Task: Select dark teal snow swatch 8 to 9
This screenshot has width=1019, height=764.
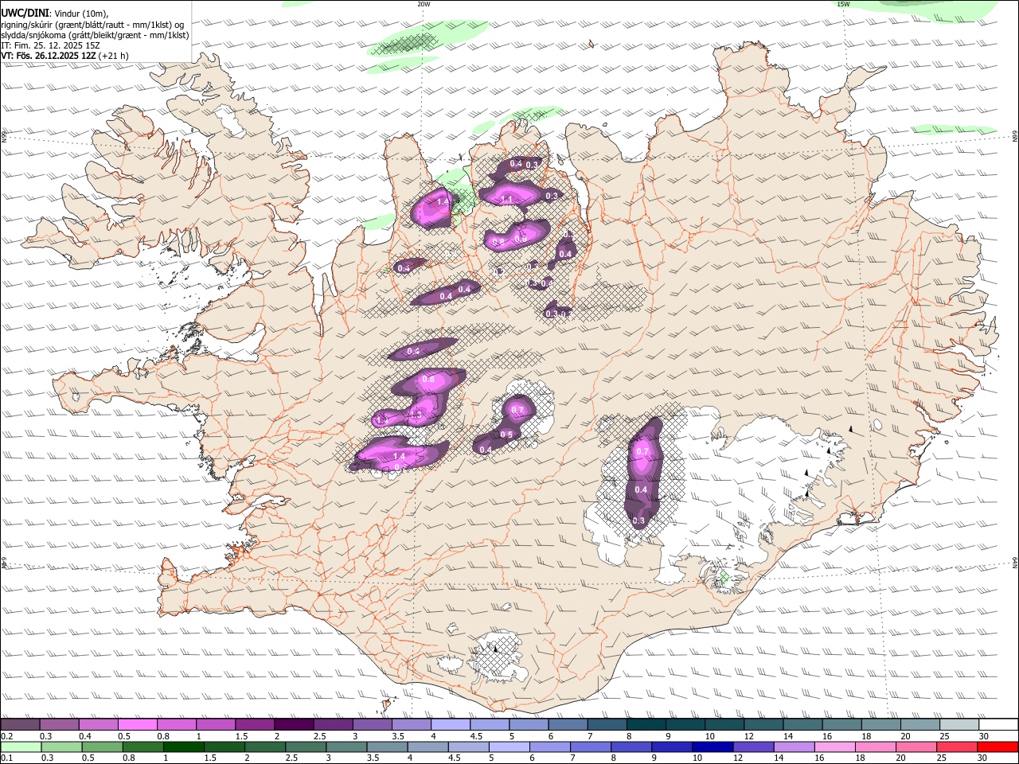Action: [645, 725]
